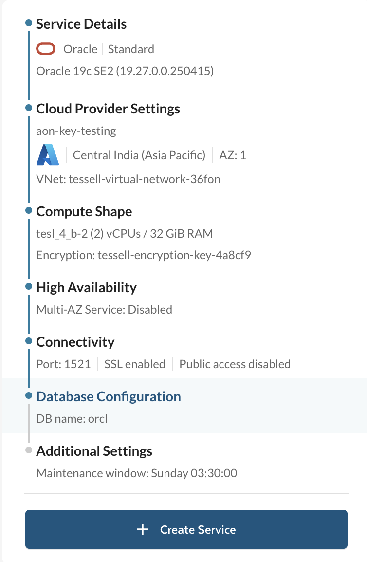The image size is (367, 562).
Task: Click the High Availability step bullet
Action: (x=29, y=287)
